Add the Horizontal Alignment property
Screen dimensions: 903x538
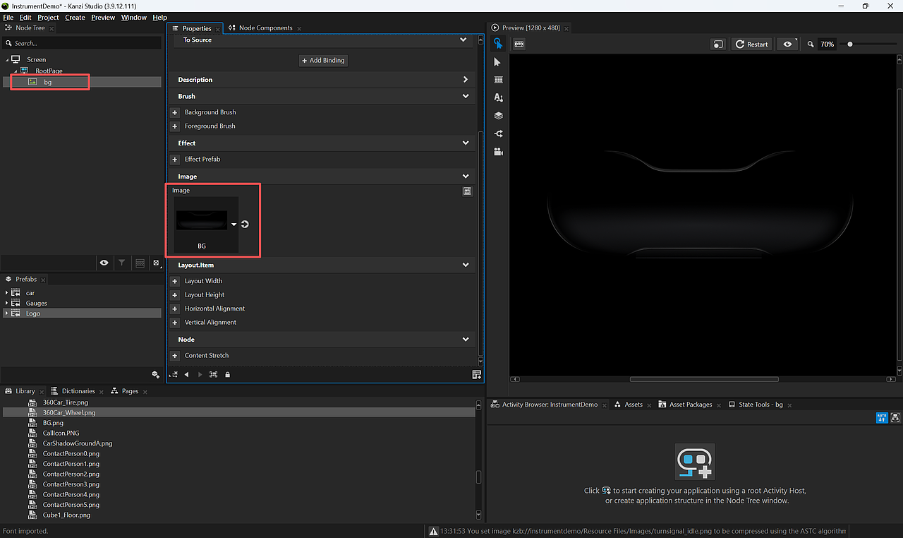pyautogui.click(x=175, y=309)
